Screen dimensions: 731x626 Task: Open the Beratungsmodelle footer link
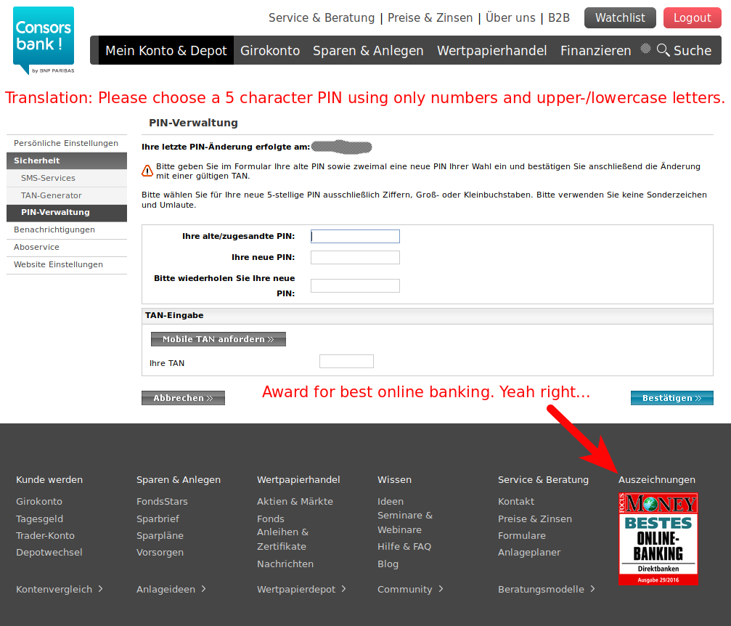point(547,589)
